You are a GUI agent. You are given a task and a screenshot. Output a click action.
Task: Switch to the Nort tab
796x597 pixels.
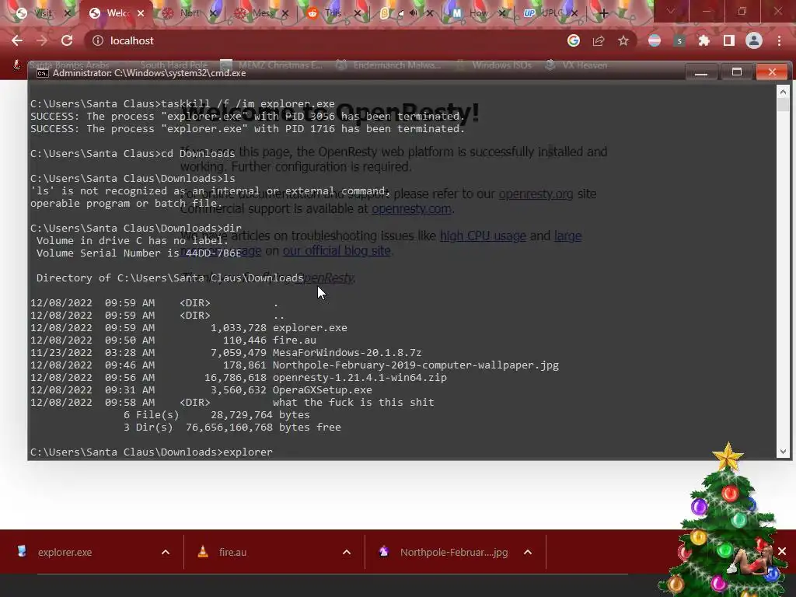(190, 13)
